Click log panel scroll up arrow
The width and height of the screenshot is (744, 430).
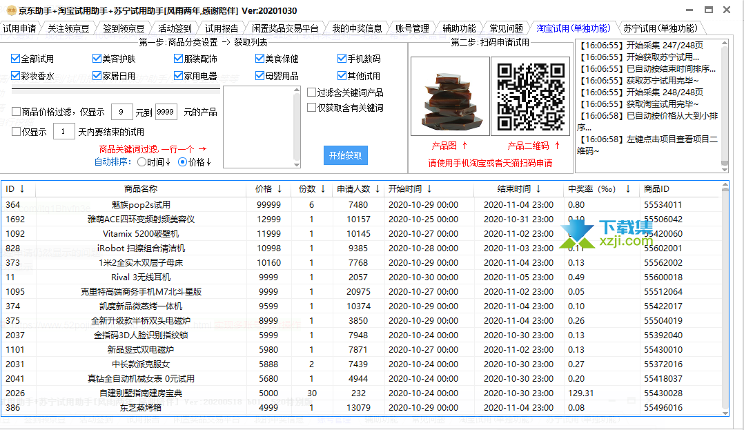724,43
